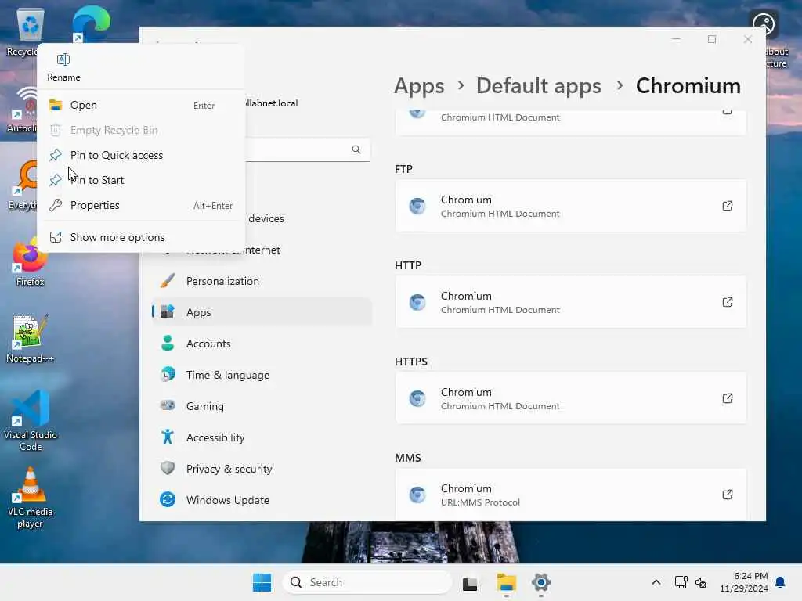Select the VLC media player desktop icon
Screen dimensions: 802x601
tap(31, 498)
